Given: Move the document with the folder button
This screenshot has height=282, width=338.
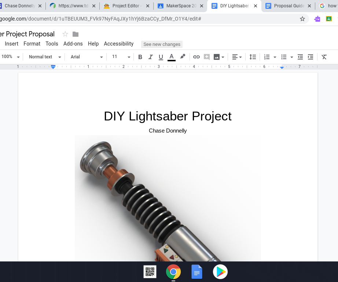Looking at the screenshot, I should point(75,34).
